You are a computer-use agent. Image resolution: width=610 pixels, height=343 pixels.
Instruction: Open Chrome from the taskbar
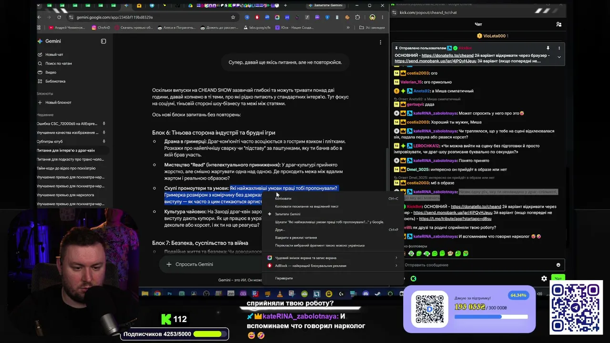(157, 294)
